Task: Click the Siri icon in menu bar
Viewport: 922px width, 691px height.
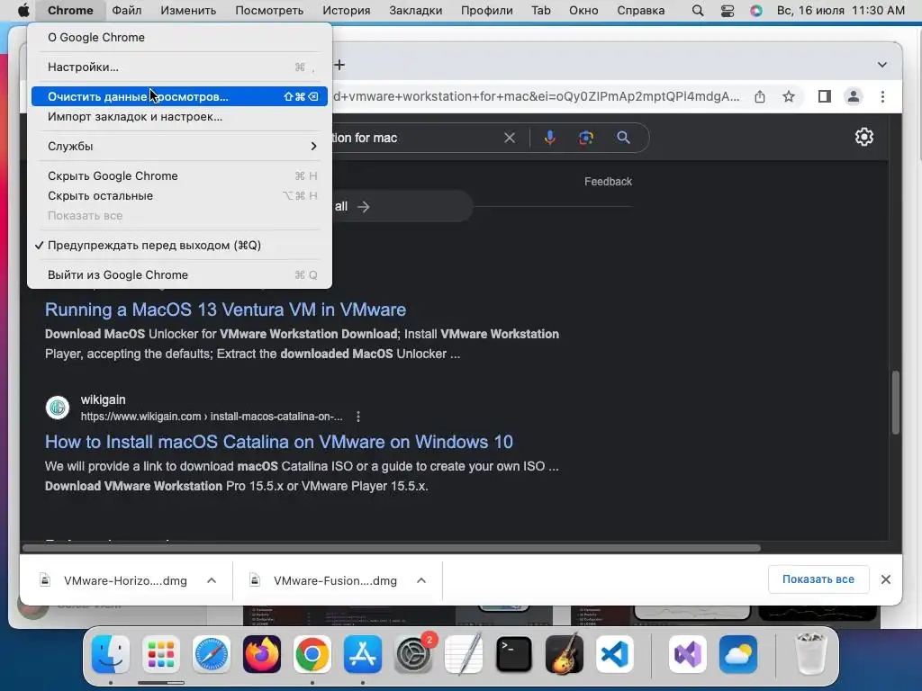Action: coord(756,11)
